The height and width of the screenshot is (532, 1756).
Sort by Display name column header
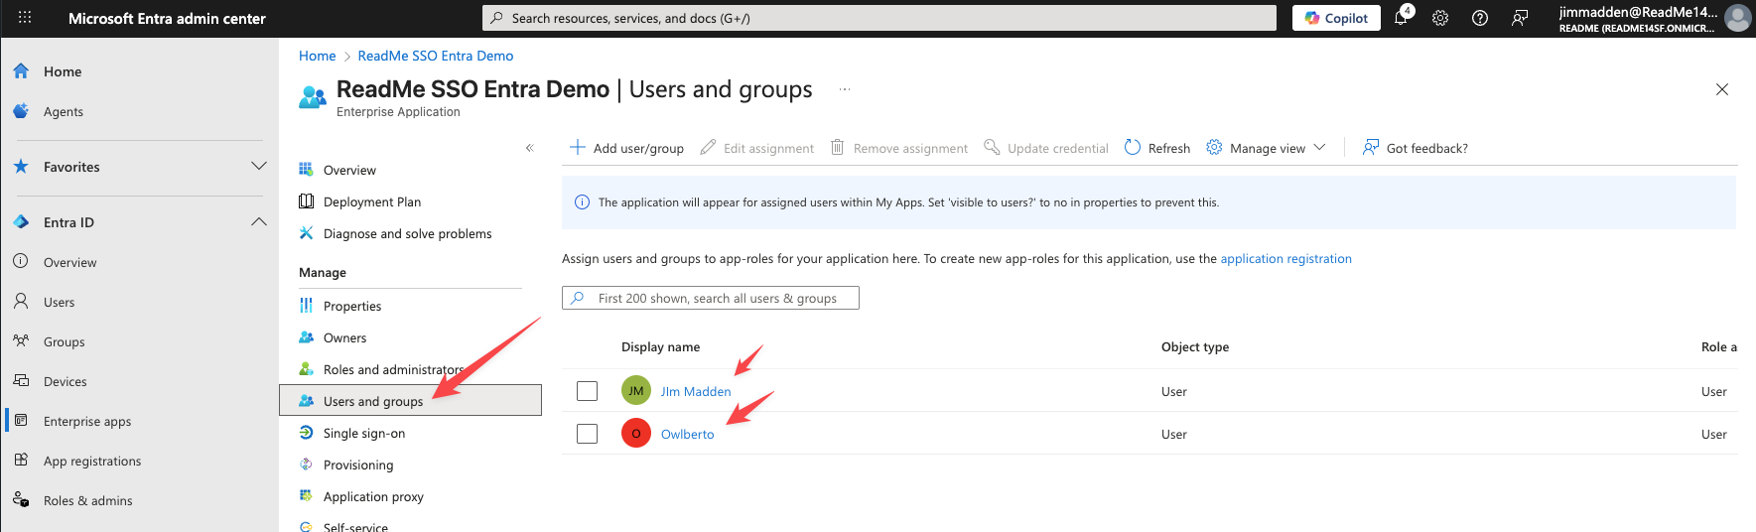pos(660,347)
